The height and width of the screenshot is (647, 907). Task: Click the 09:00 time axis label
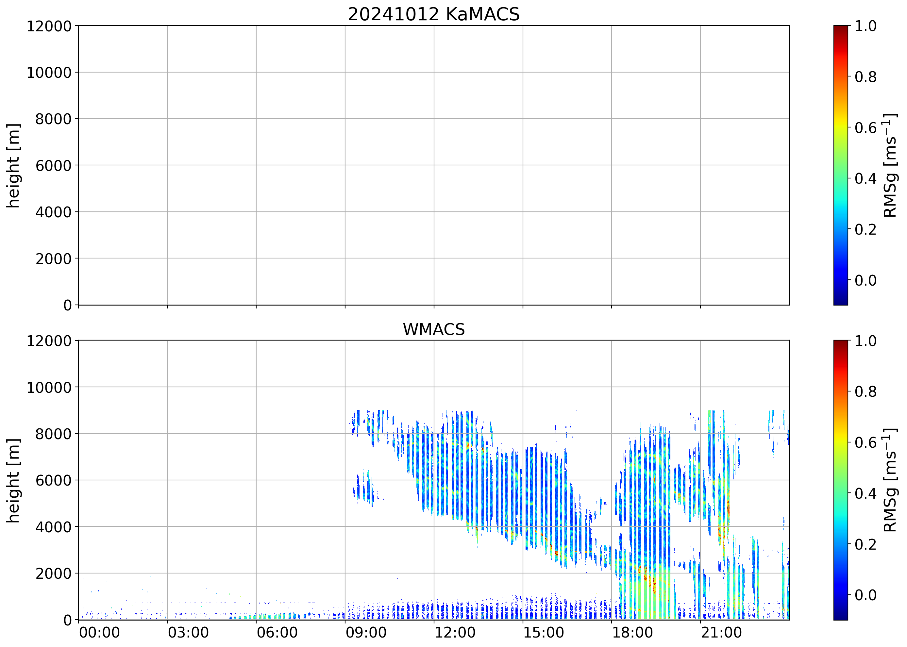pos(366,633)
